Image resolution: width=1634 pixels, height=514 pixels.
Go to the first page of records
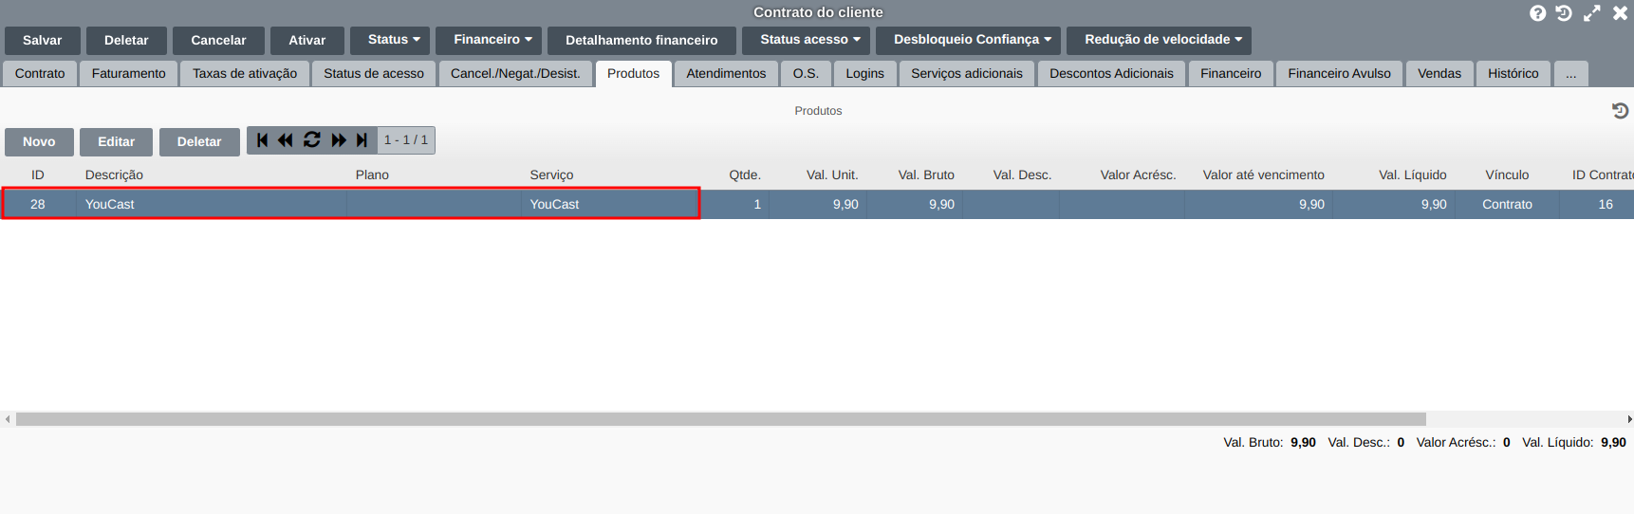pyautogui.click(x=262, y=140)
